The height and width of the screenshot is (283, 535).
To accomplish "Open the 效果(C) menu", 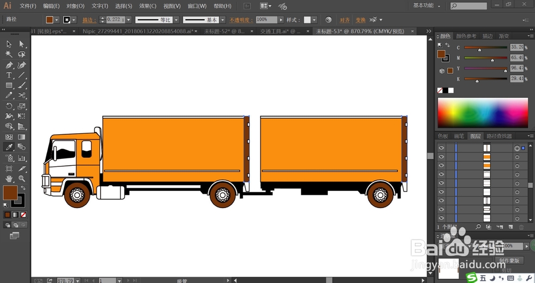I will [x=148, y=6].
